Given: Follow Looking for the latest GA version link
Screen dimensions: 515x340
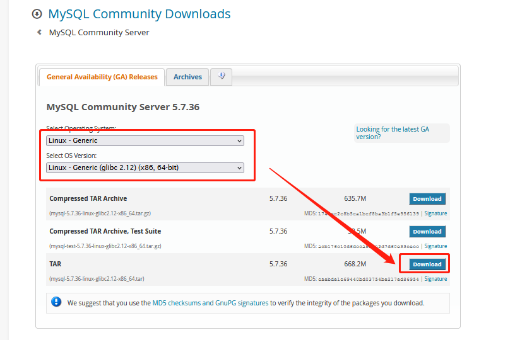Looking at the screenshot, I should (x=393, y=133).
